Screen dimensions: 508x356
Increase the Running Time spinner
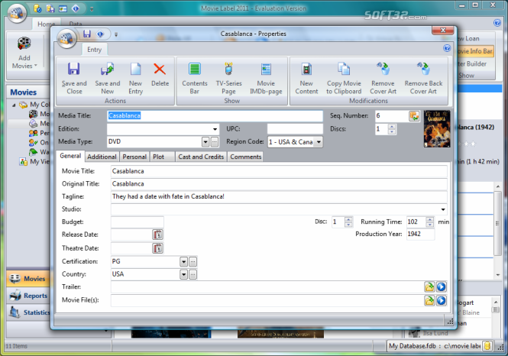[429, 219]
